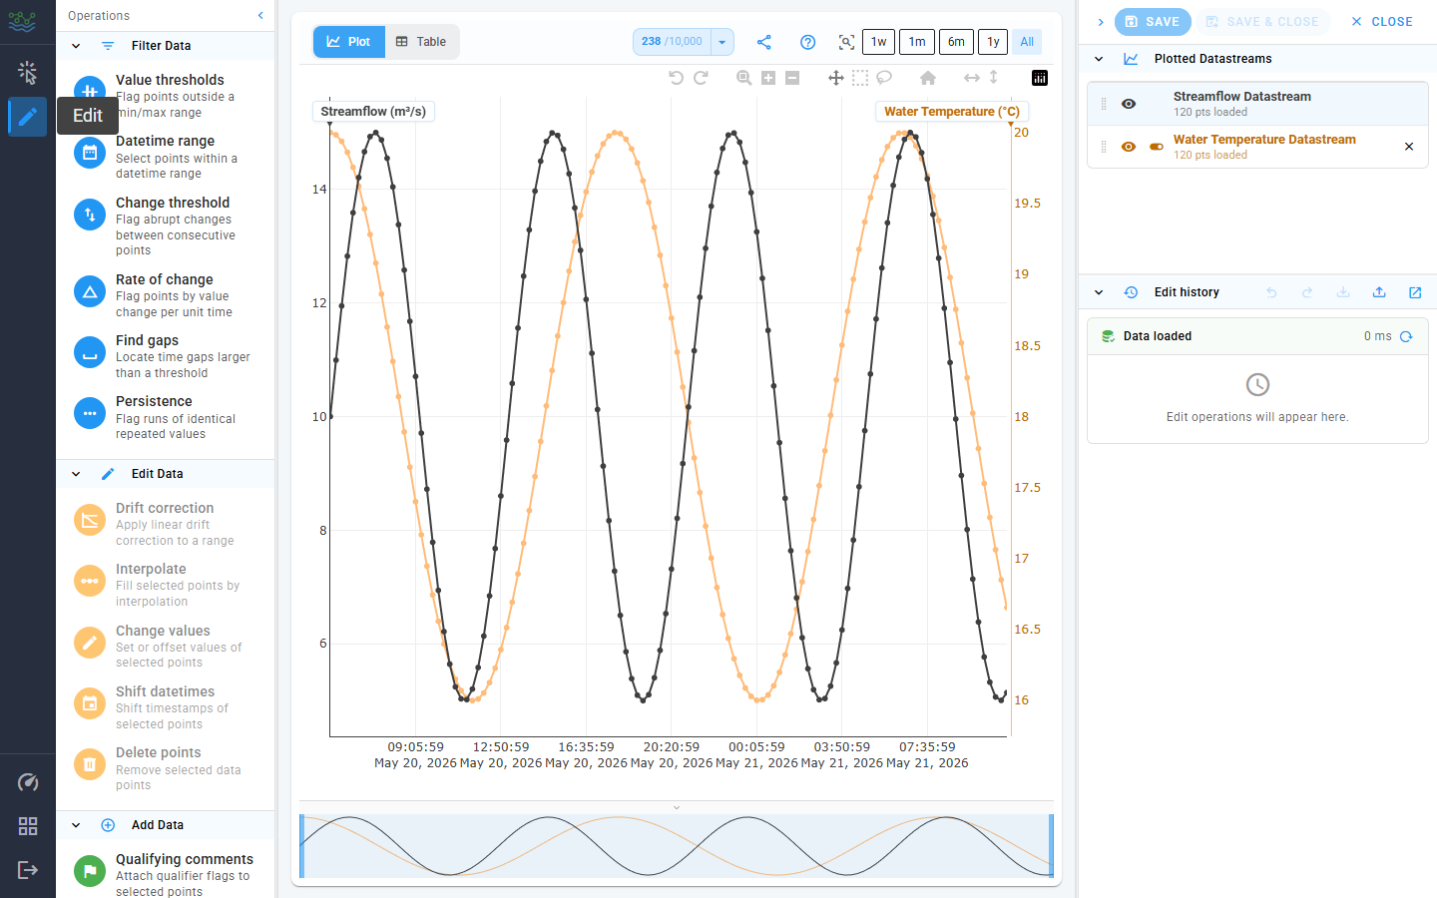This screenshot has height=898, width=1437.
Task: Click the vertical autoscale arrow icon
Action: (x=994, y=78)
